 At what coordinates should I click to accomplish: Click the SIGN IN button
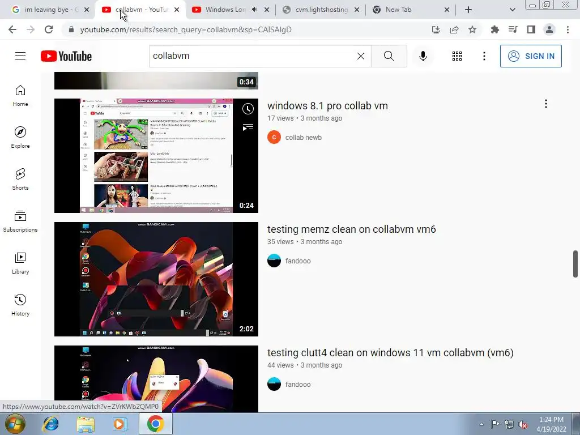point(531,56)
